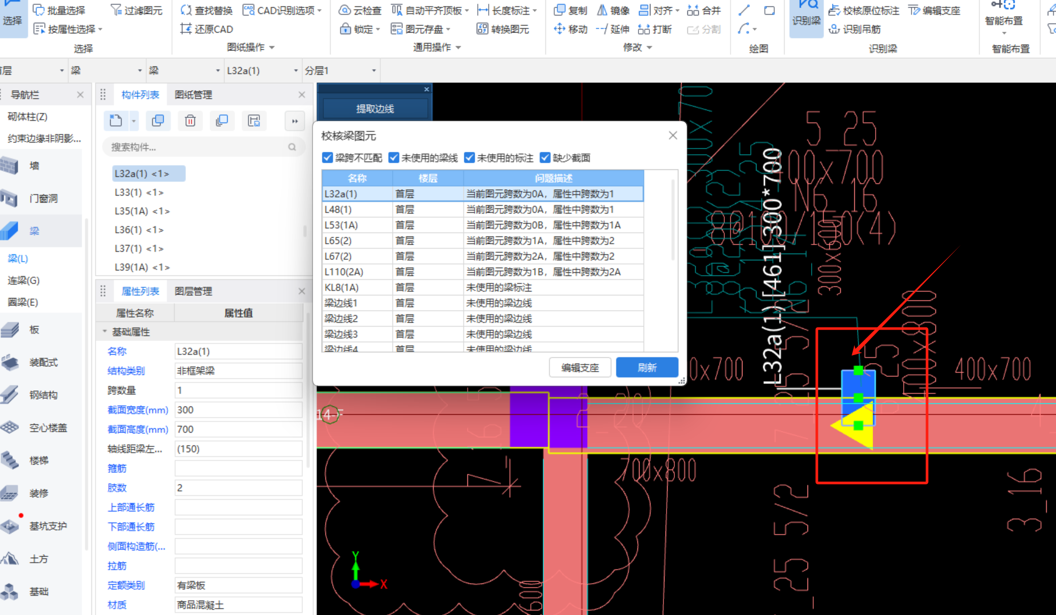Select the L48(1) row in the table

click(483, 210)
